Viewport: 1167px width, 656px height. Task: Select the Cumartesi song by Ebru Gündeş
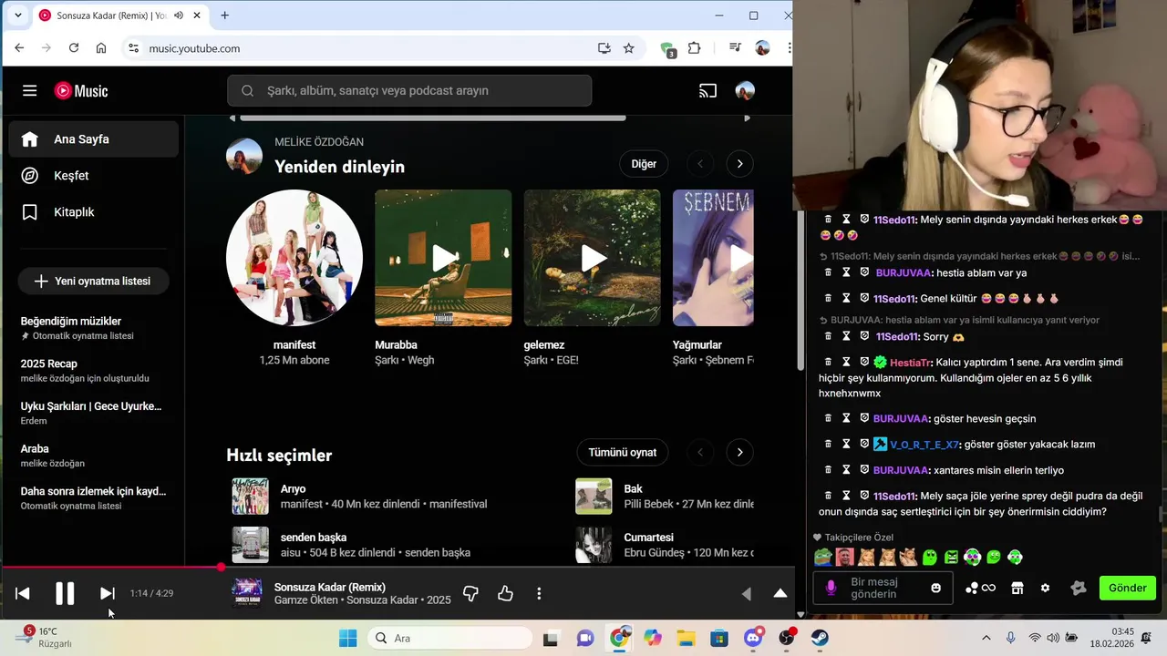[x=664, y=545]
